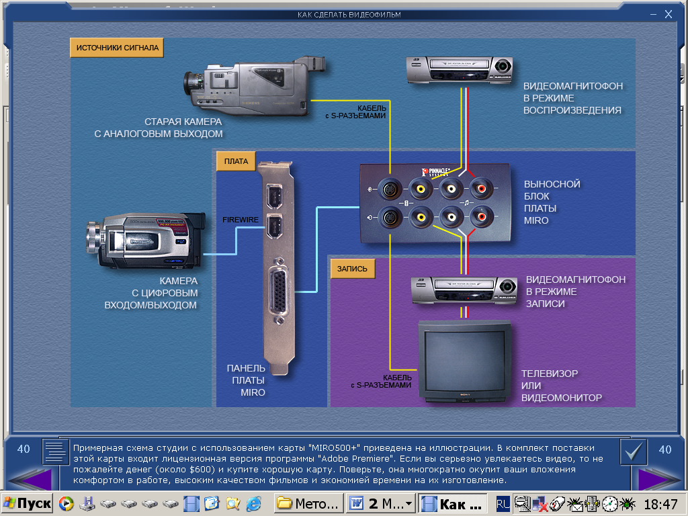Screen dimensions: 688x516
Task: Click the taskbar time 18:47
Action: 660,504
